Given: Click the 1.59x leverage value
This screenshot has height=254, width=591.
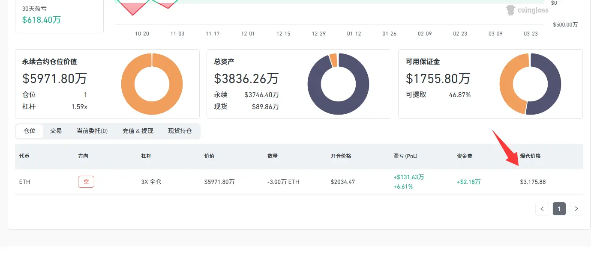Looking at the screenshot, I should (79, 106).
